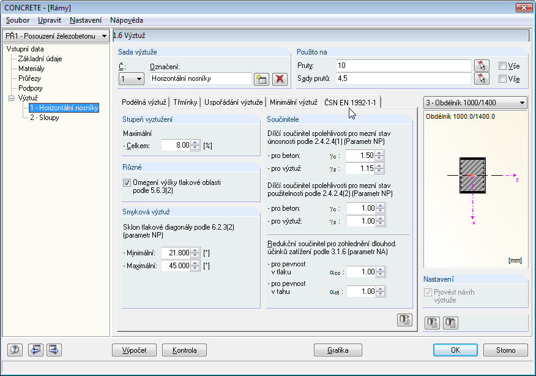
Task: Click the Výpočet button
Action: [x=135, y=350]
